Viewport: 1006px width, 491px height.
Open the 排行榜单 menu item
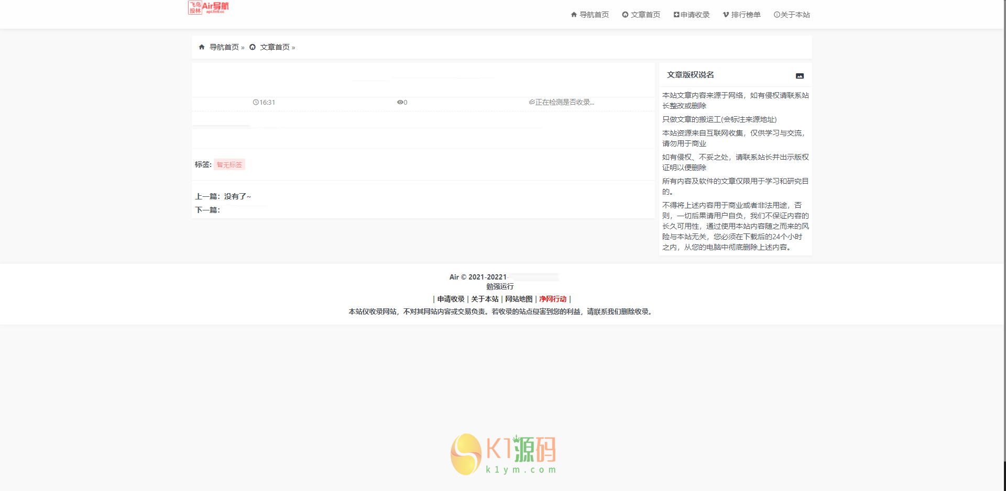pyautogui.click(x=741, y=14)
